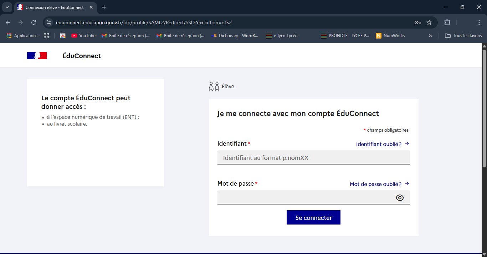
Task: Open YouTube bookmark
Action: pos(83,36)
